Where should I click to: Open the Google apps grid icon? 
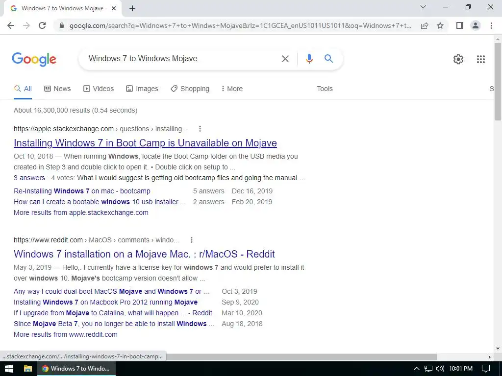point(481,59)
